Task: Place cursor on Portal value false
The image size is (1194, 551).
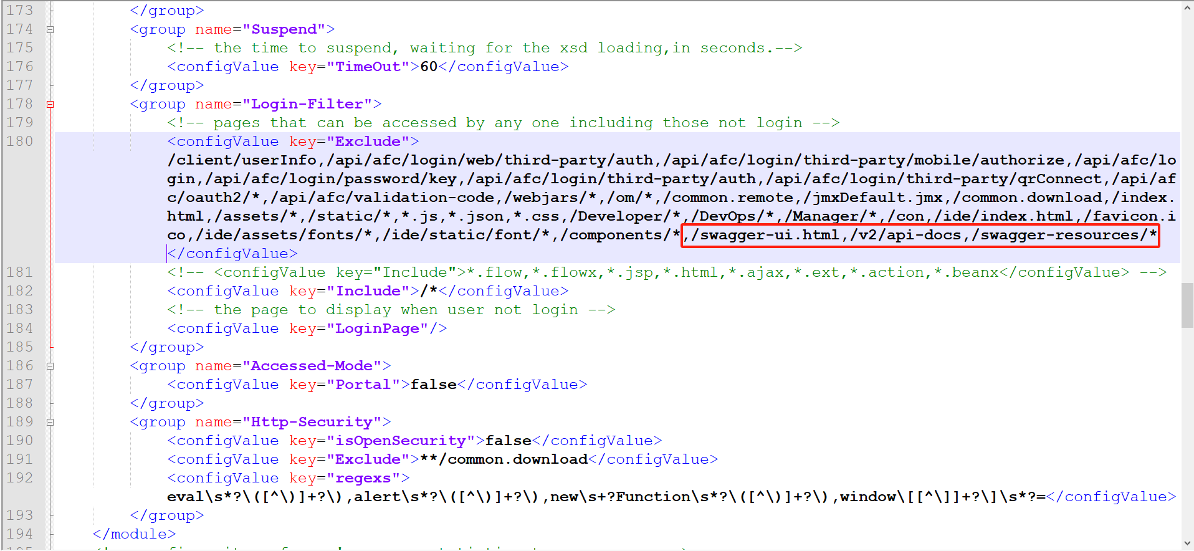Action: 433,385
